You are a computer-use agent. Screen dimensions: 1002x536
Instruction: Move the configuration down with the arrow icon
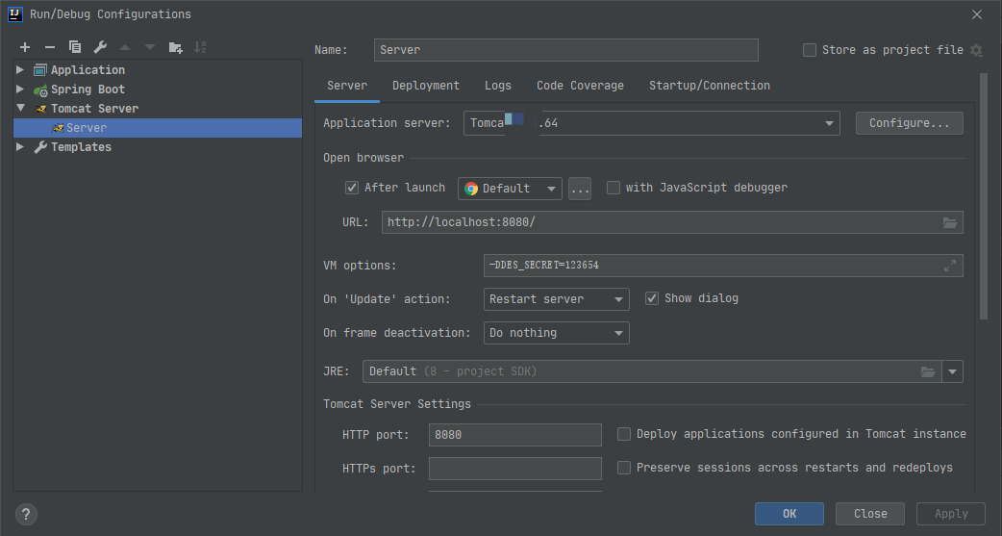point(150,47)
